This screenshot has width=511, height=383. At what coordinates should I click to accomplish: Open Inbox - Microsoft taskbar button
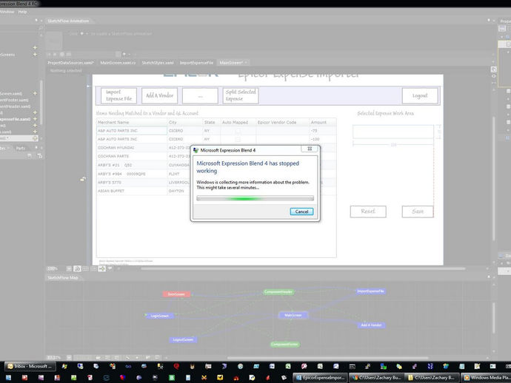tap(30, 367)
